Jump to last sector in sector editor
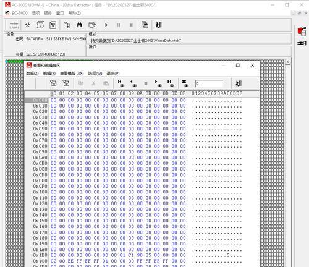Screen dimensions: 309x267 click(171, 83)
